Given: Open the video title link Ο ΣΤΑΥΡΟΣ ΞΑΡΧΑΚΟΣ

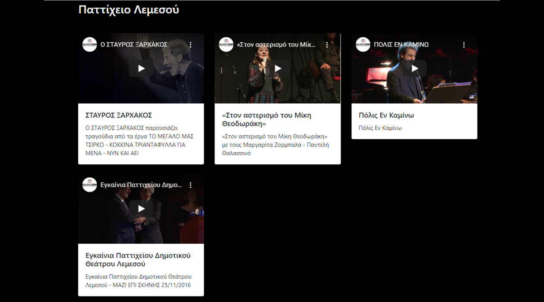Looking at the screenshot, I should 134,44.
